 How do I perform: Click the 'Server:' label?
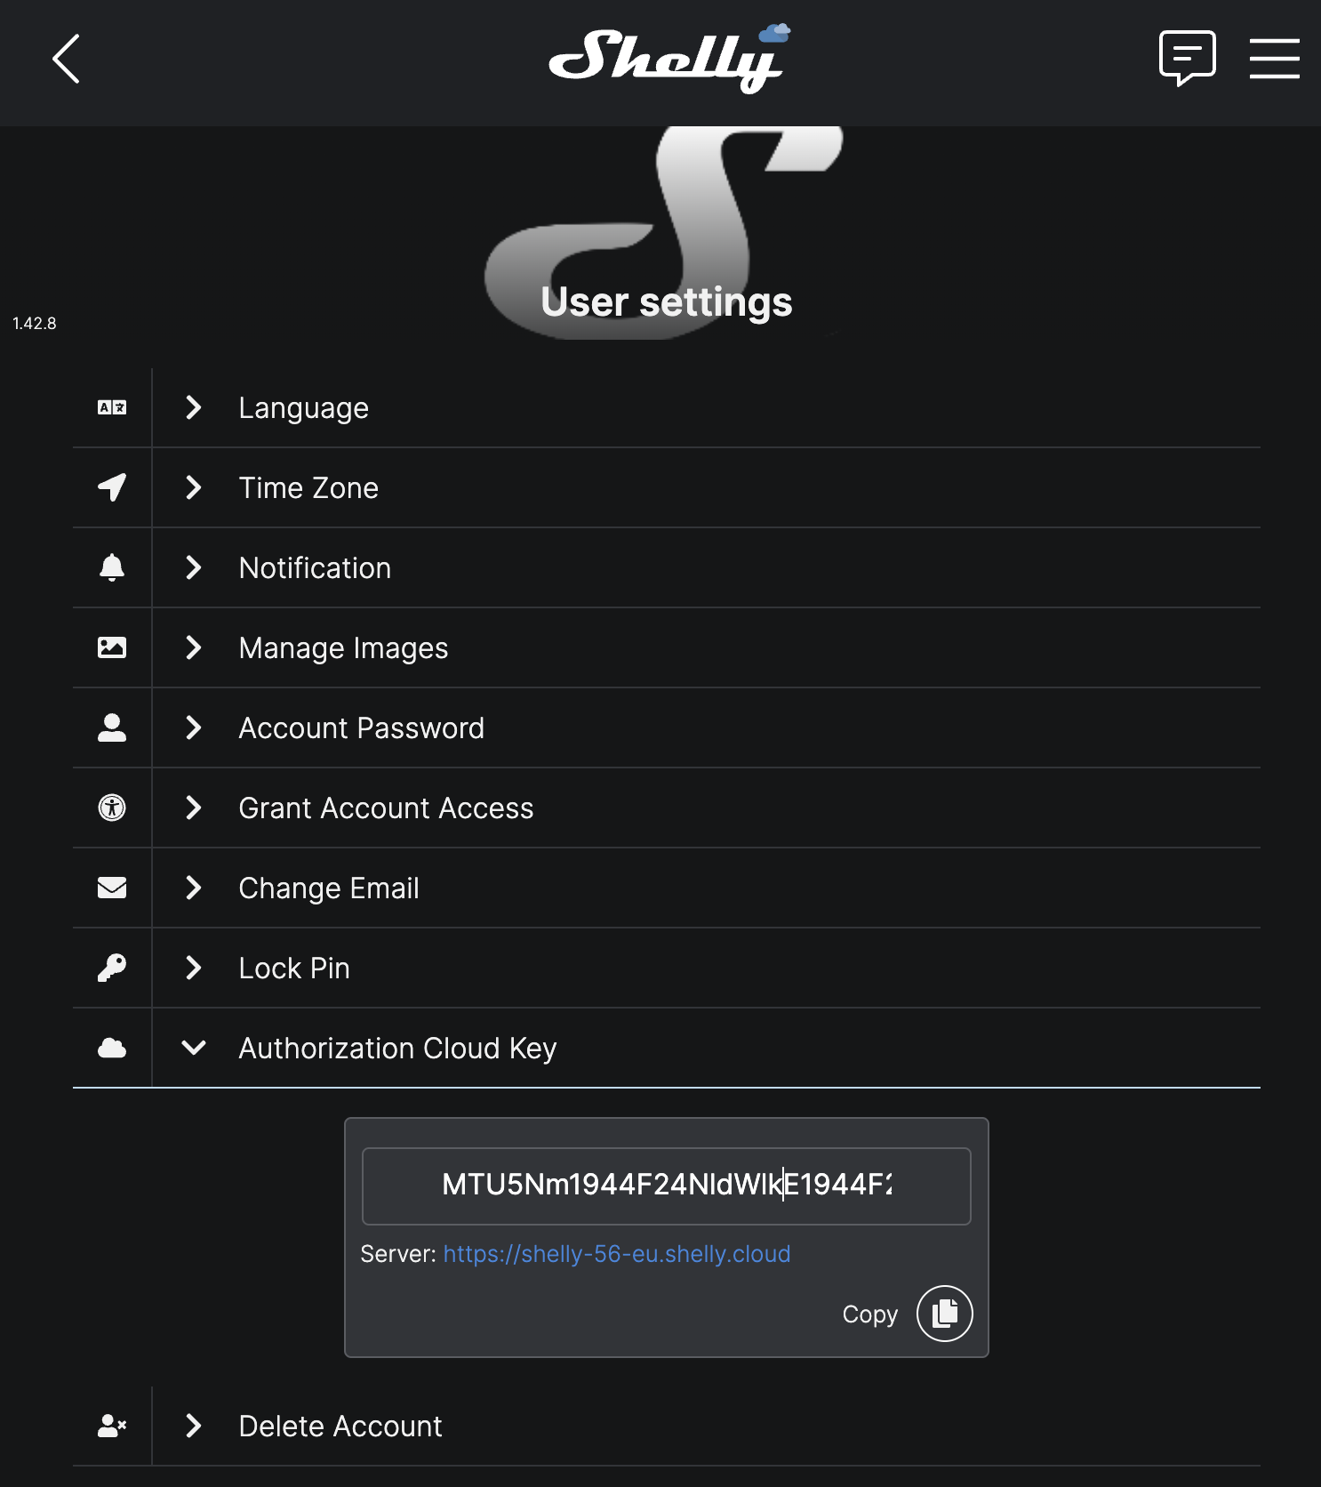click(398, 1254)
